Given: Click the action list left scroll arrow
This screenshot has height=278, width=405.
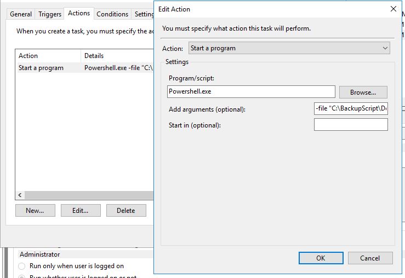Looking at the screenshot, I should click(20, 195).
